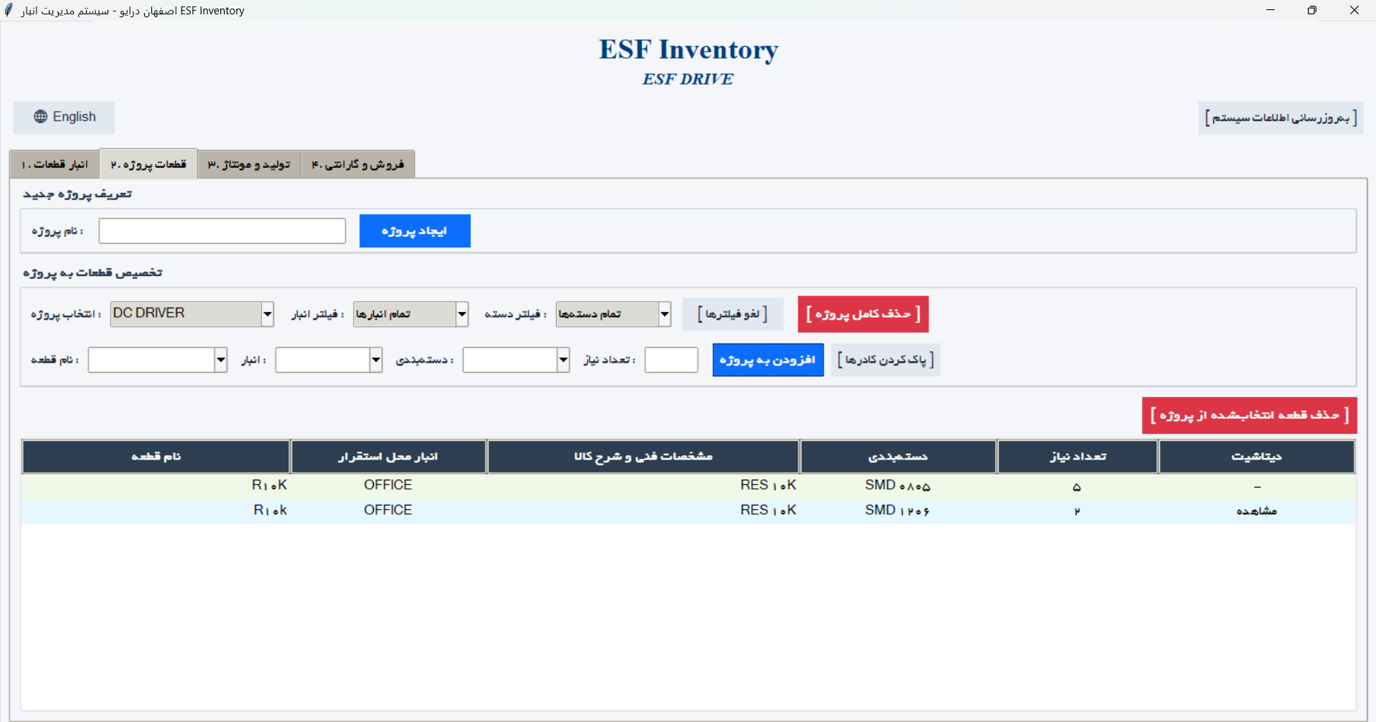Viewport: 1376px width, 722px height.
Task: Click the datasheet column header
Action: 1257,457
